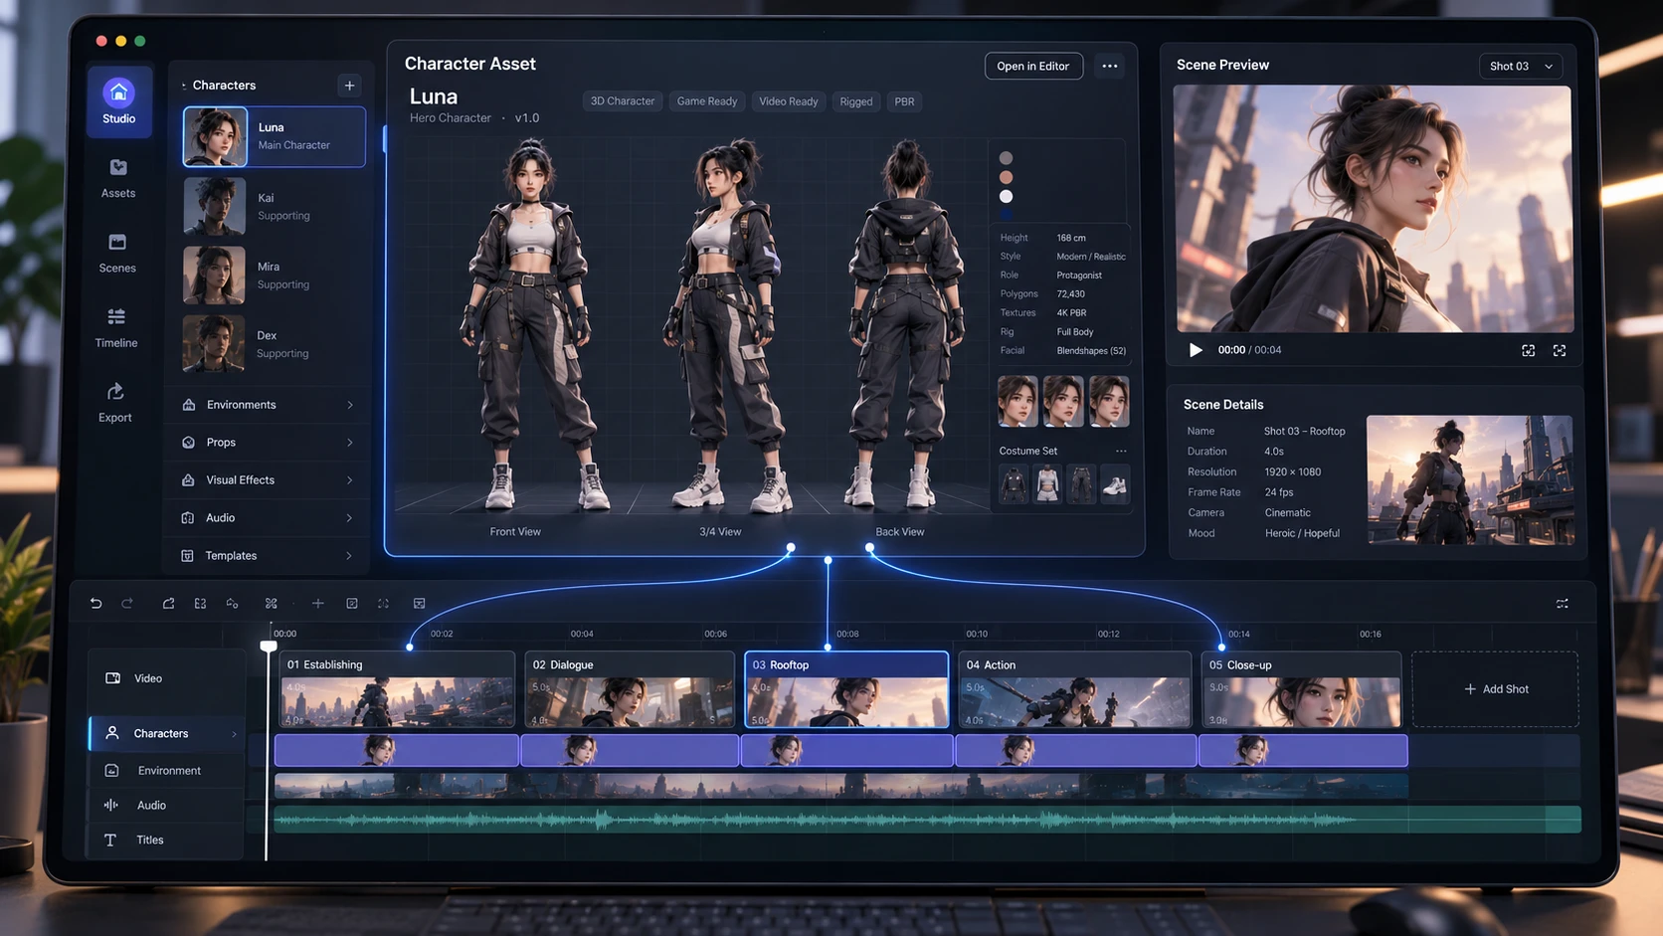Go to Scenes in the sidebar
Viewport: 1663px width, 936px height.
[117, 253]
